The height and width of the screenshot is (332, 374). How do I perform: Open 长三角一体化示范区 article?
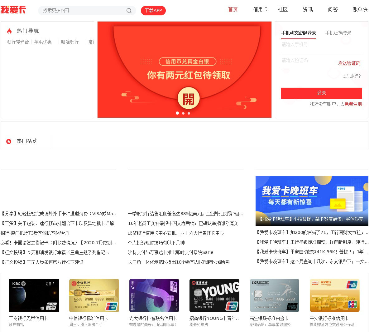pyautogui.click(x=179, y=262)
